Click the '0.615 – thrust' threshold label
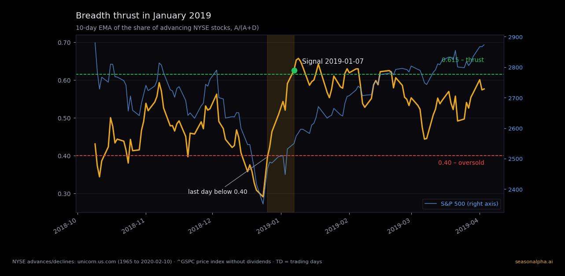 click(462, 60)
